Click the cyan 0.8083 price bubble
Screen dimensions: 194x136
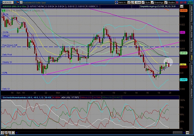pyautogui.click(x=183, y=80)
